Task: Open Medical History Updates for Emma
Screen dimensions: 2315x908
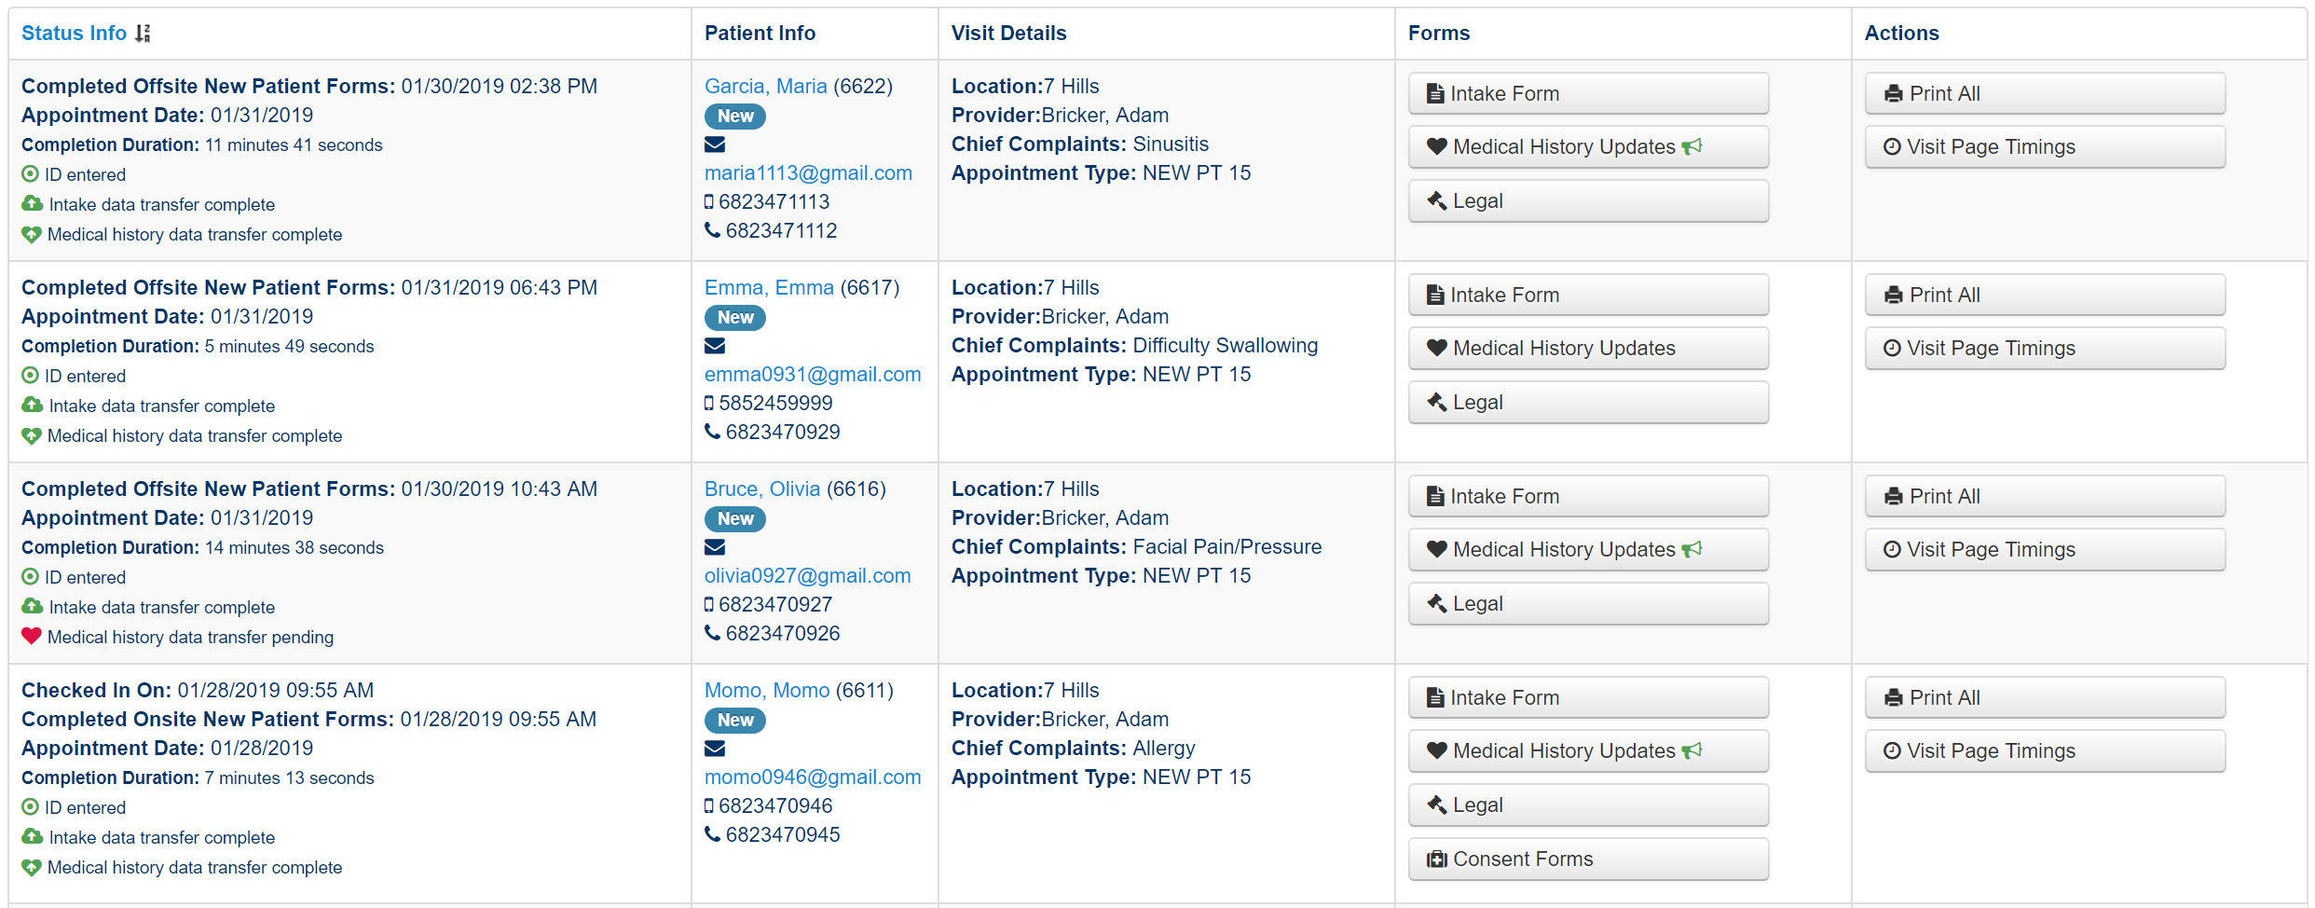Action: coord(1587,348)
